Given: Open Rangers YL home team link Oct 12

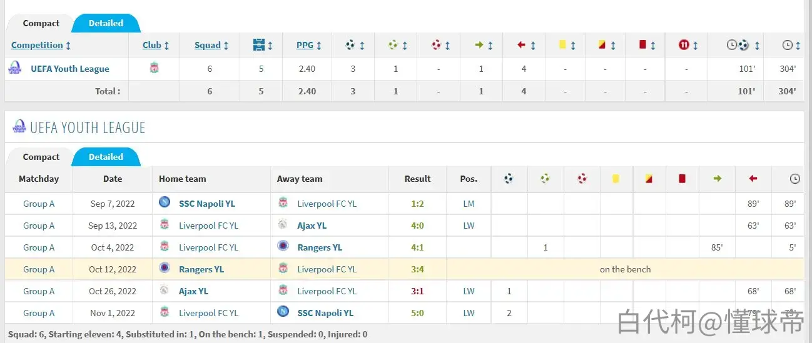Looking at the screenshot, I should 201,269.
